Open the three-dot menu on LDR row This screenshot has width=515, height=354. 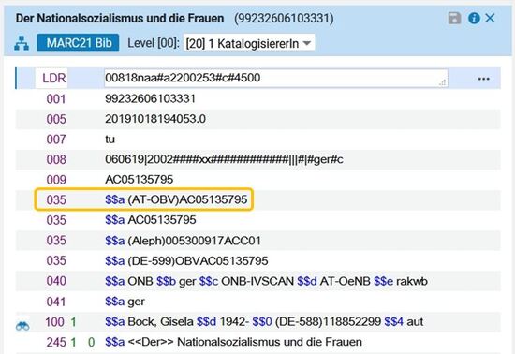coord(483,79)
